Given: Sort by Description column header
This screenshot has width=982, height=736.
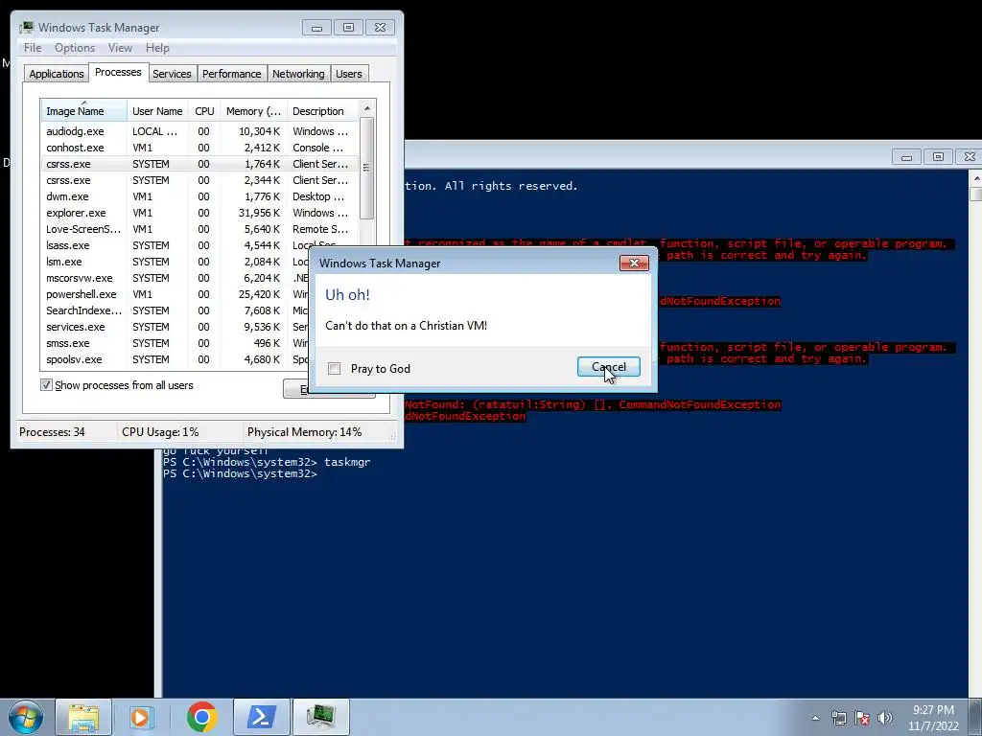Looking at the screenshot, I should pos(322,111).
